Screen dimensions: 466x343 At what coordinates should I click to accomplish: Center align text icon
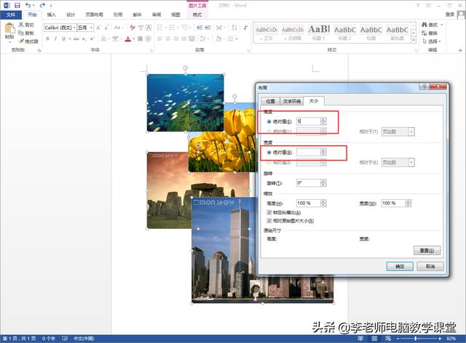click(168, 39)
